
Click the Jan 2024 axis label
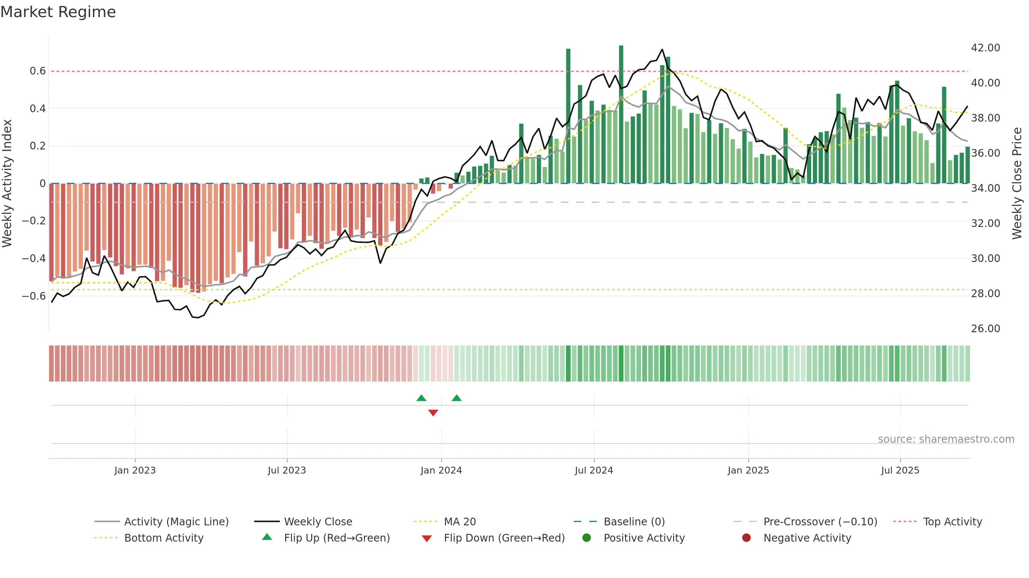click(x=442, y=471)
